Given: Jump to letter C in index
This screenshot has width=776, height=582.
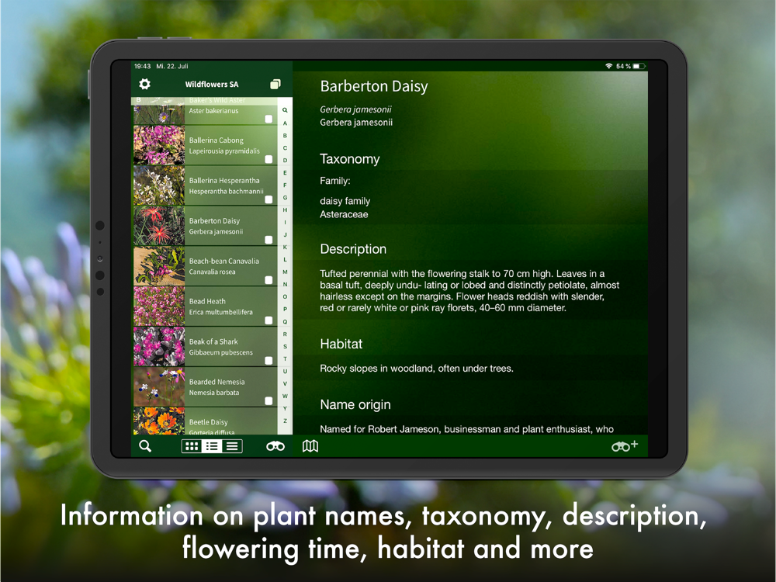Looking at the screenshot, I should point(285,147).
